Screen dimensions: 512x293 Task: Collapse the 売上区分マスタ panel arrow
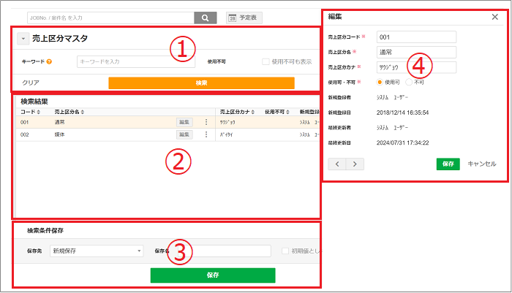(x=22, y=39)
